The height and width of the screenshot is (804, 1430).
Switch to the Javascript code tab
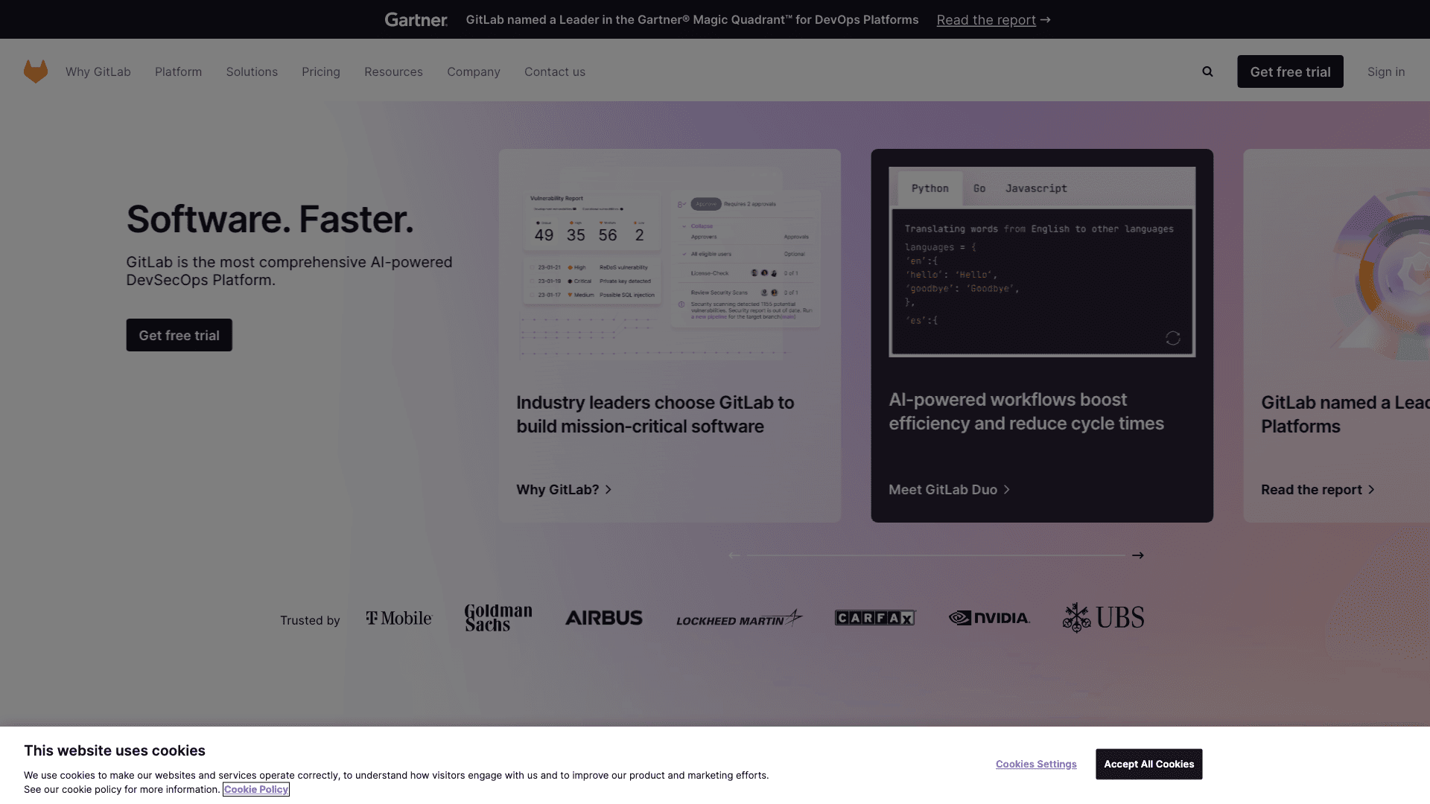click(1036, 188)
